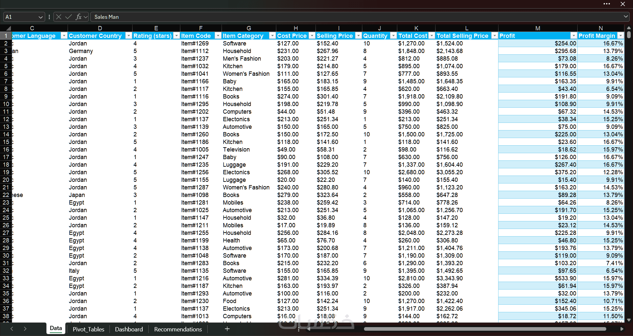Image resolution: width=633 pixels, height=336 pixels.
Task: Select selling price $305.52 cell
Action: pyautogui.click(x=339, y=172)
